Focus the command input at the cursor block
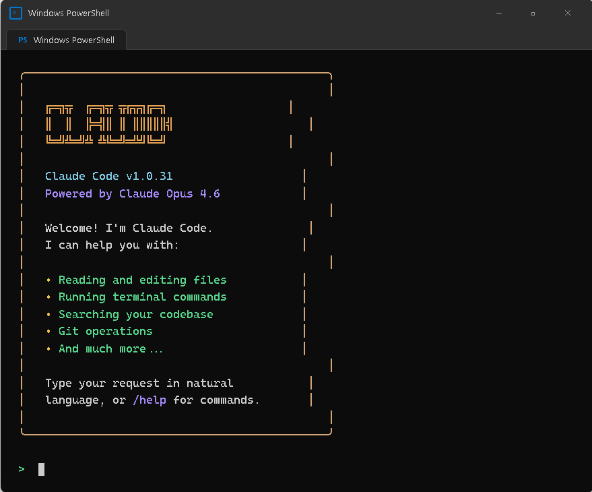This screenshot has width=592, height=492. pos(41,469)
